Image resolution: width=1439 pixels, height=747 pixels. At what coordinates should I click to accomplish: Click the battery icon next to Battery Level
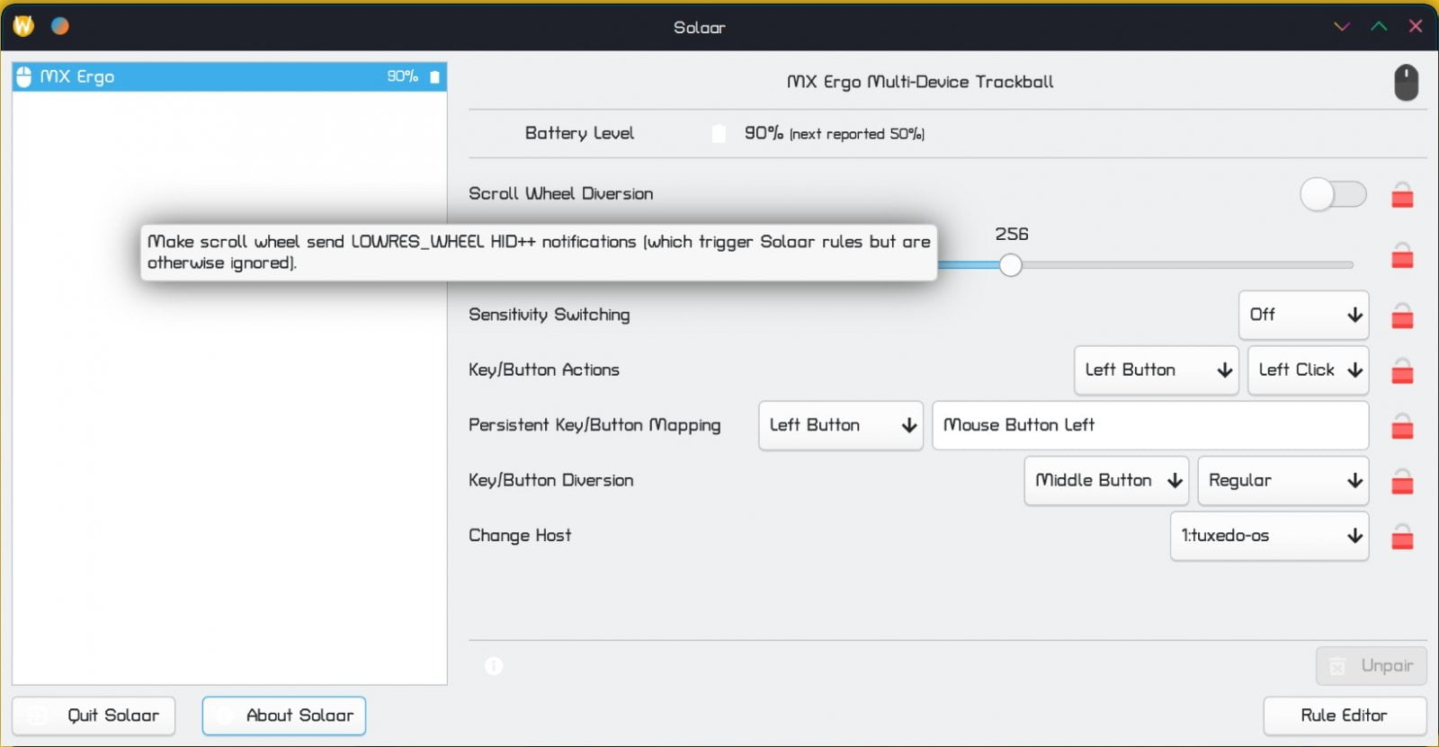(x=719, y=134)
